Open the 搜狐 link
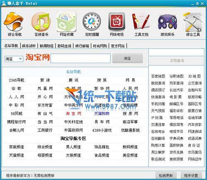The image size is (207, 180). 102,80
